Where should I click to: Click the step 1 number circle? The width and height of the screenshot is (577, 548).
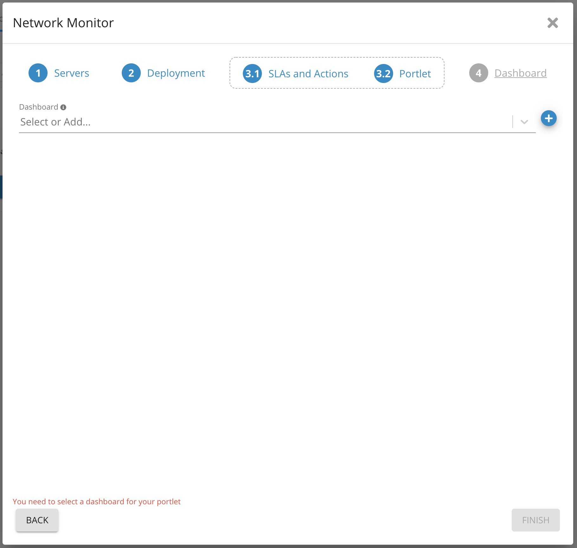click(38, 73)
